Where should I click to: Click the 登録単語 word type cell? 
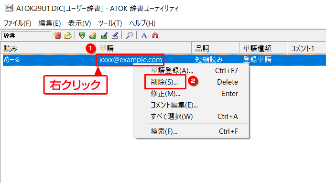[257, 60]
